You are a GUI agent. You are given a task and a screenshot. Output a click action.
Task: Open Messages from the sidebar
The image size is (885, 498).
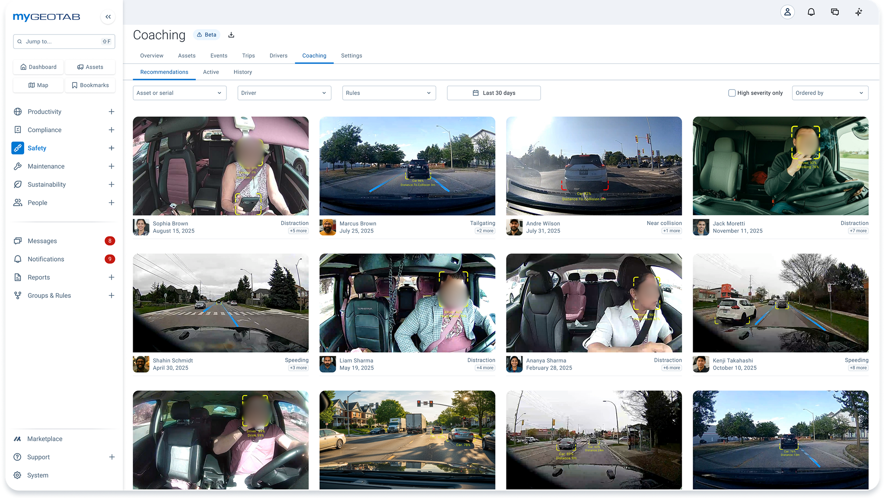(42, 241)
